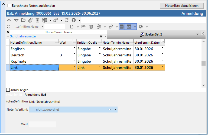Expand the Wert dropdown in Deutsch row
Image resolution: width=208 pixels, height=135 pixels.
pos(74,54)
